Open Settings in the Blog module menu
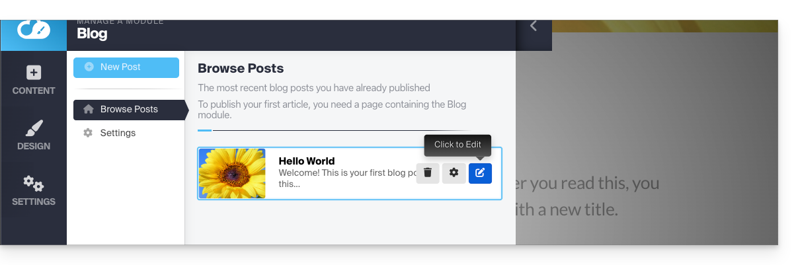 click(x=118, y=133)
